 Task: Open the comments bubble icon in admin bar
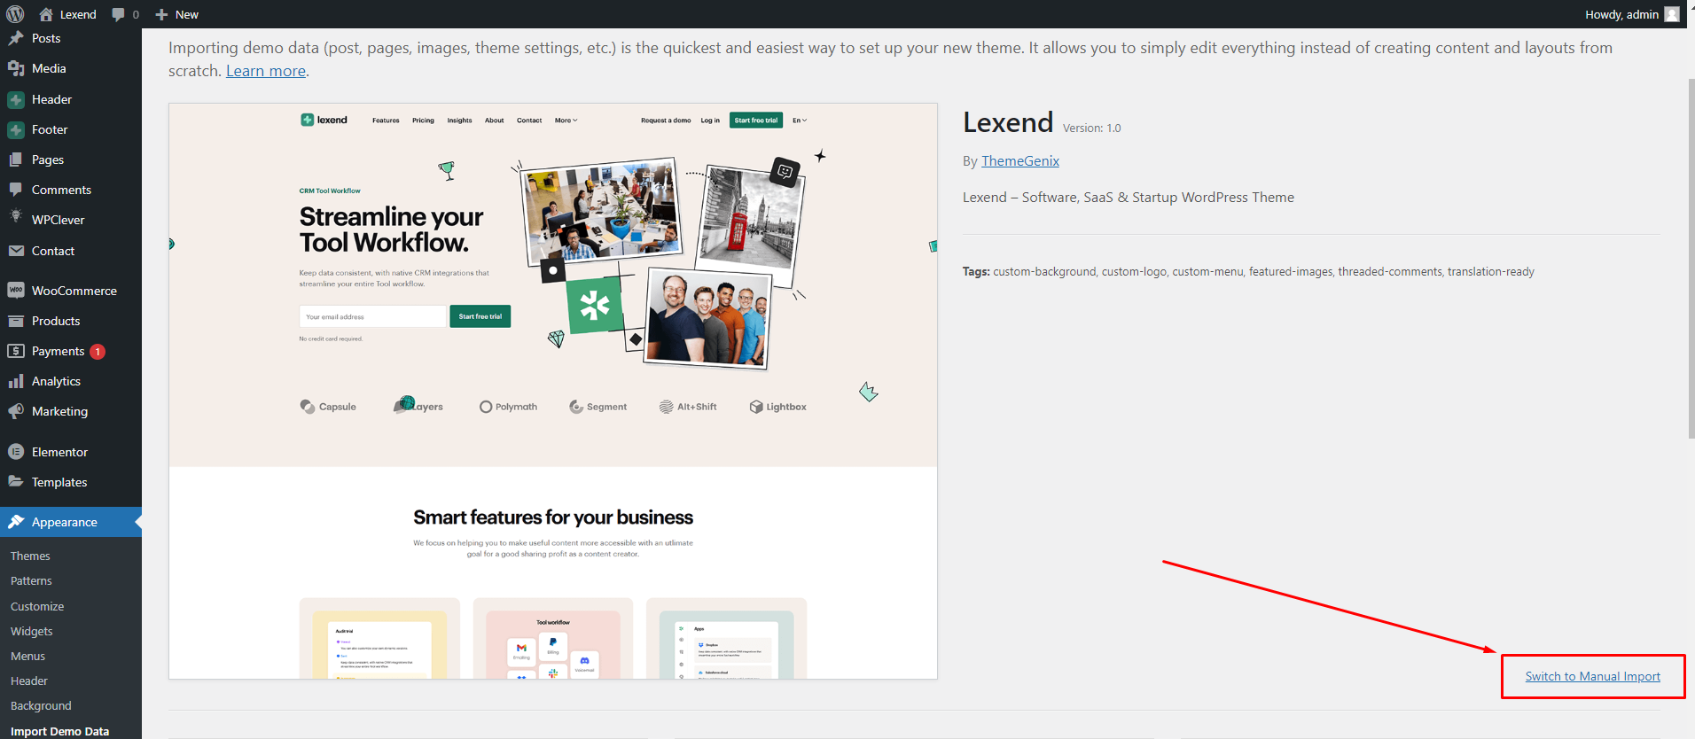click(x=118, y=15)
